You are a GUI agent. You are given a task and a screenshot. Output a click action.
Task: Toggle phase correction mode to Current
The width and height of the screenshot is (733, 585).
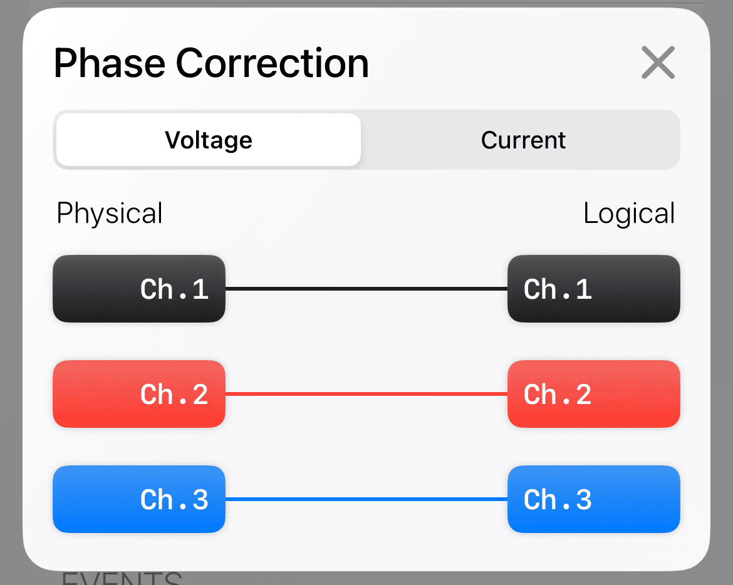pos(524,140)
